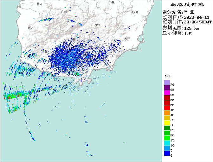Click the light blue 5 dBZ swatch
213x162 pixels.
(167, 148)
